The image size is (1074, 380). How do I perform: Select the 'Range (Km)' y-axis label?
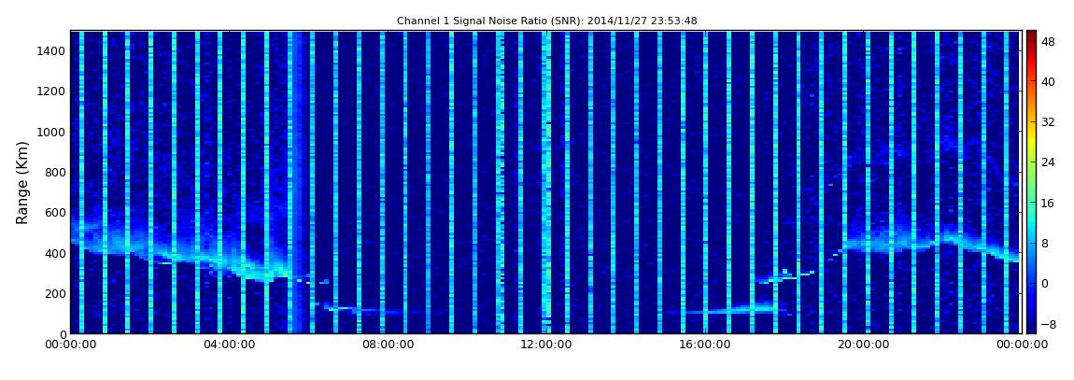click(22, 183)
